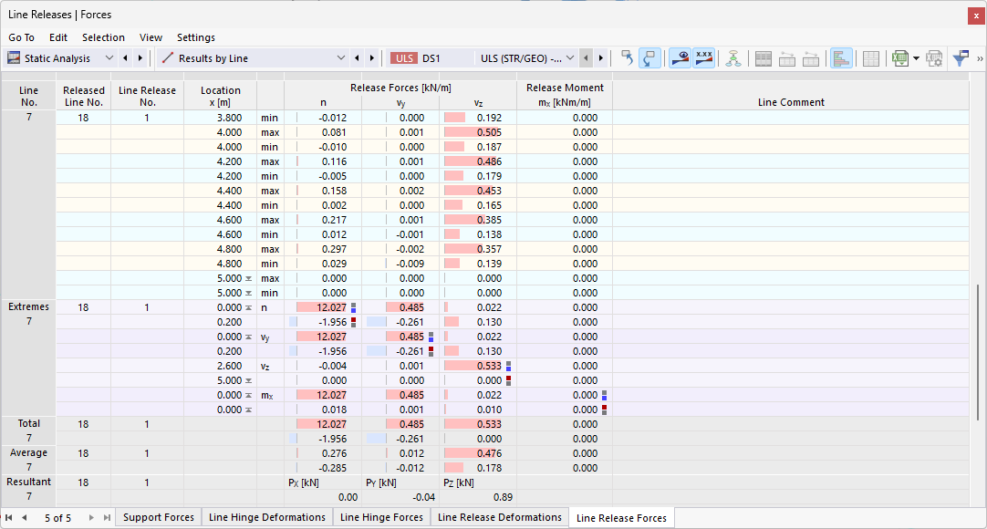
Task: Go to the first table page arrow
Action: [x=9, y=518]
